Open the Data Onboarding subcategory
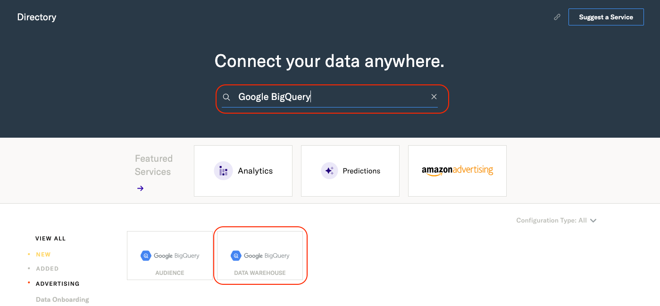The width and height of the screenshot is (660, 306). point(62,299)
